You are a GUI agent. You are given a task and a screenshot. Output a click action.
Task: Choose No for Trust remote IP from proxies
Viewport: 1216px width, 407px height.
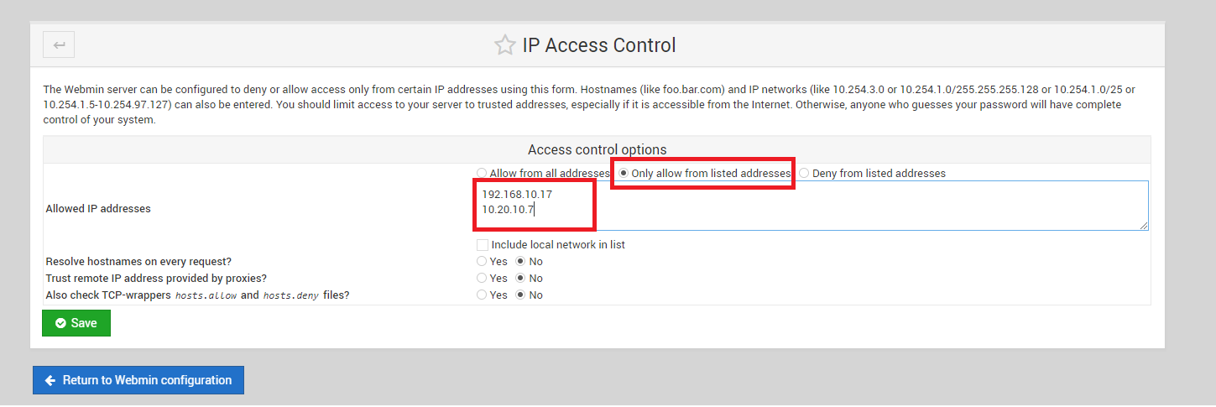[520, 279]
